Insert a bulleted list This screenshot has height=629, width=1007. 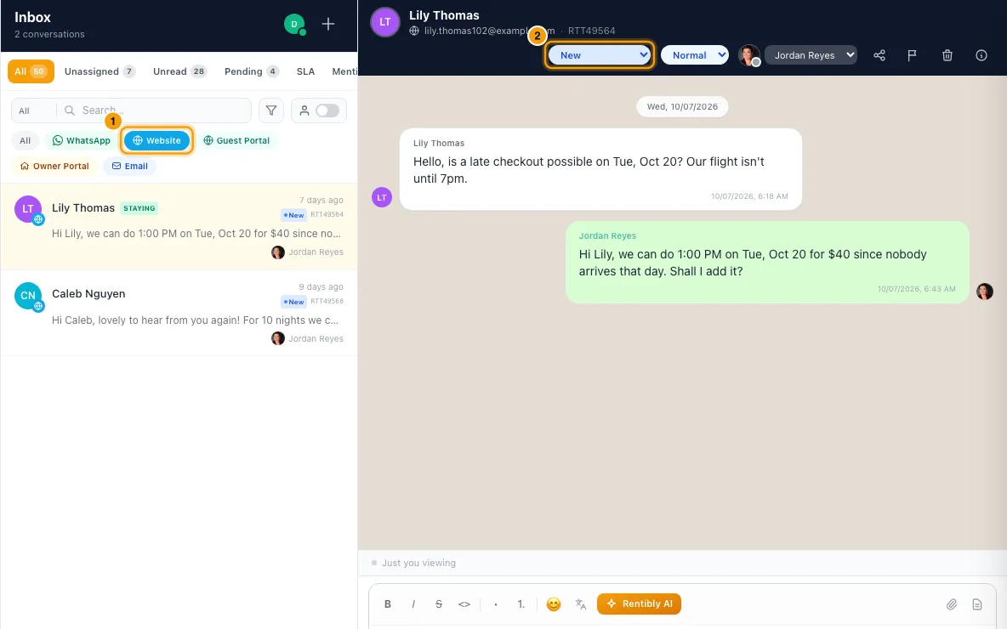click(x=496, y=604)
